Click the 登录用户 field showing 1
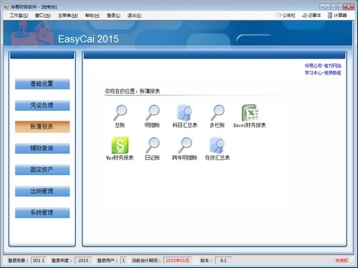This screenshot has height=268, width=358. (123, 260)
